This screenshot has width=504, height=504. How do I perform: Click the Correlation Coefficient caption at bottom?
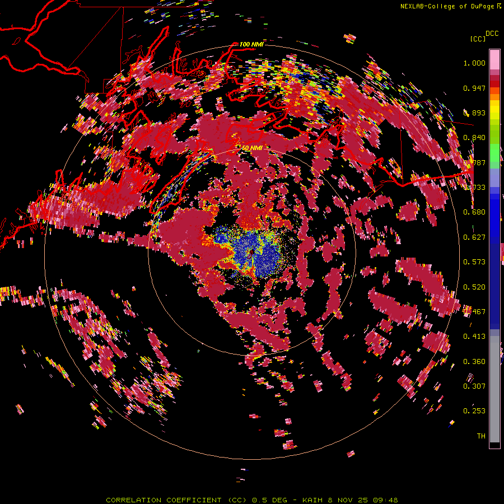coord(252,500)
